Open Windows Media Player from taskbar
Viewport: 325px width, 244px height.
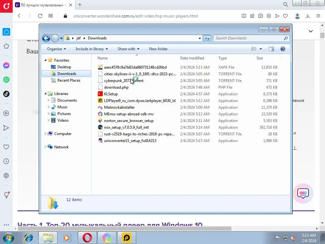click(x=67, y=238)
